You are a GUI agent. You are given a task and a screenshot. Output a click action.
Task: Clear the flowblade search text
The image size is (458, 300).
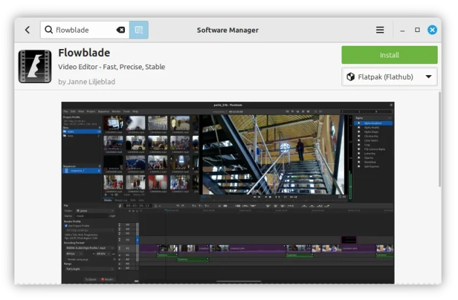tap(120, 30)
